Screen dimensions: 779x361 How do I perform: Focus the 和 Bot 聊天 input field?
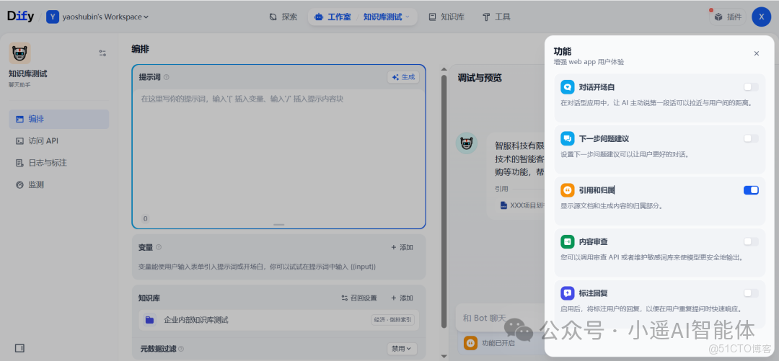(x=500, y=318)
